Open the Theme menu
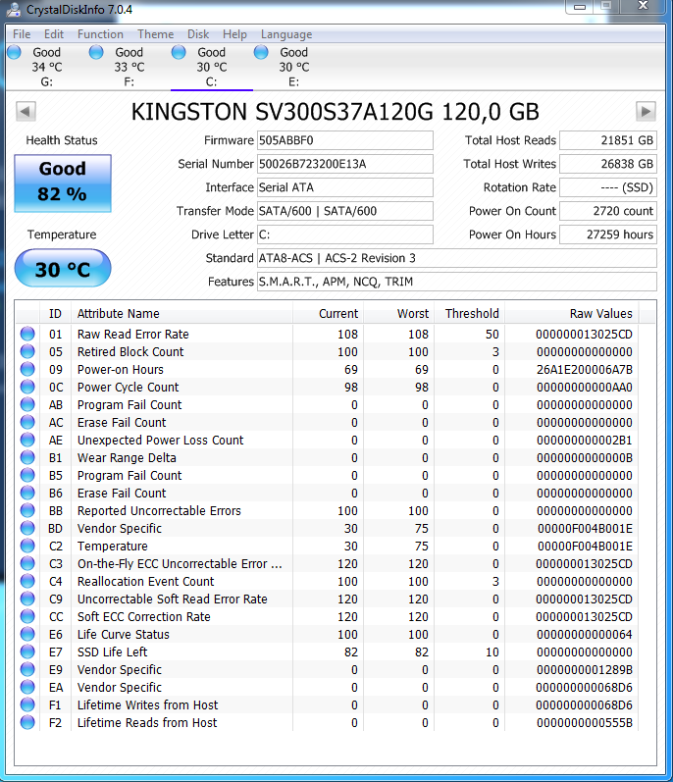The image size is (673, 782). (x=155, y=34)
